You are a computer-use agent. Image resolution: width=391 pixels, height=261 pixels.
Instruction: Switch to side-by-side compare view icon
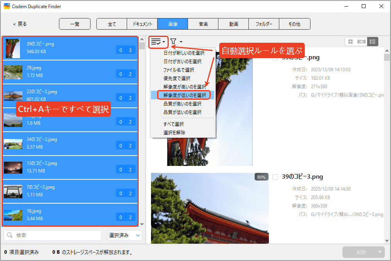tap(361, 42)
